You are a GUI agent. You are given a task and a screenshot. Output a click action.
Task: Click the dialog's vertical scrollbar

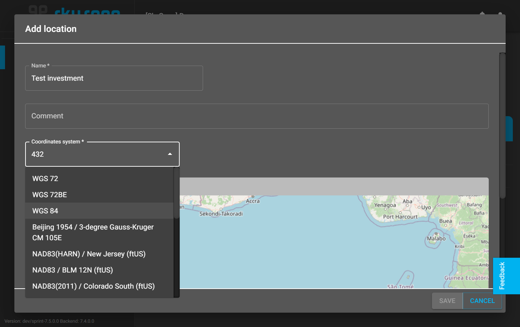point(502,125)
